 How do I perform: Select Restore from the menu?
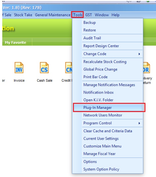tap(90, 30)
